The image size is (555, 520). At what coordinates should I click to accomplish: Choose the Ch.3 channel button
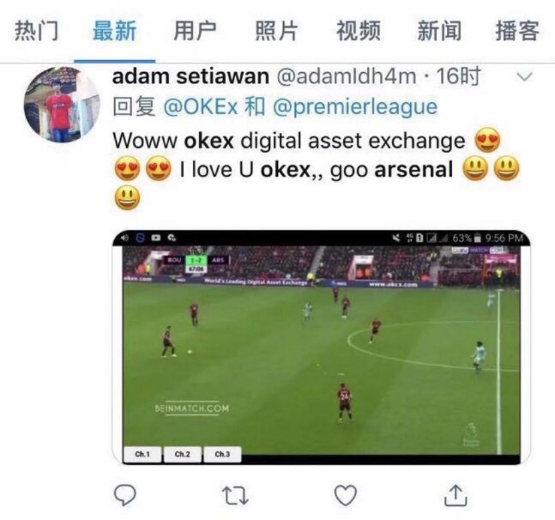222,454
